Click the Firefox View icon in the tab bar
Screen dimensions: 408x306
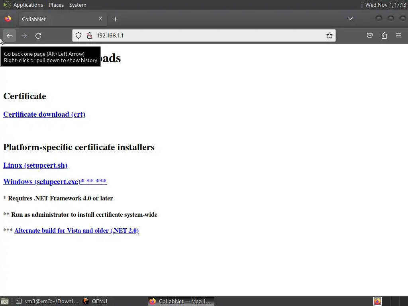8,19
